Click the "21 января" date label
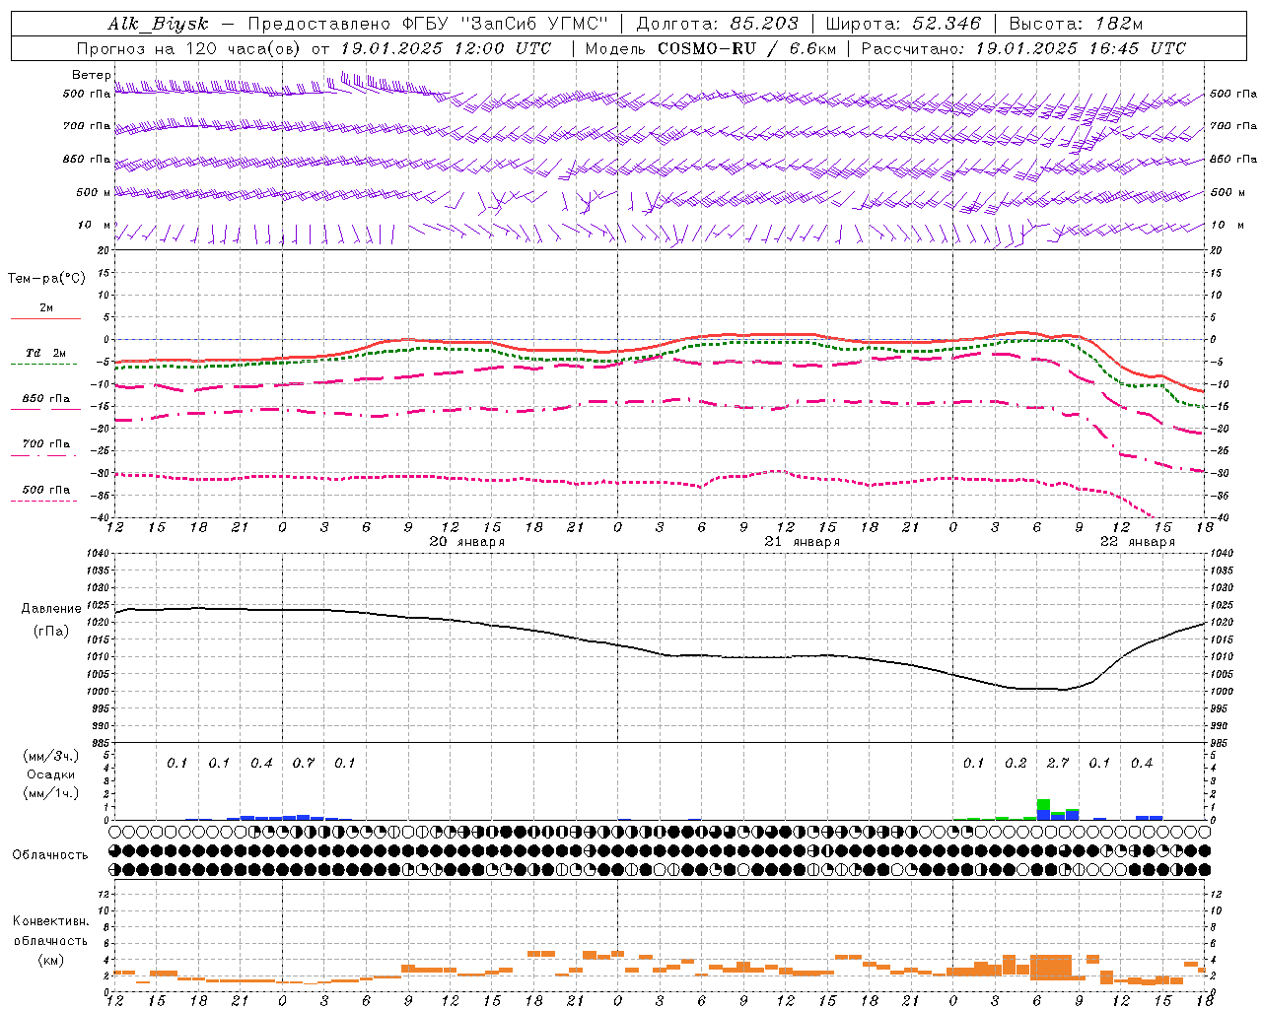This screenshot has height=1009, width=1262. 803,542
